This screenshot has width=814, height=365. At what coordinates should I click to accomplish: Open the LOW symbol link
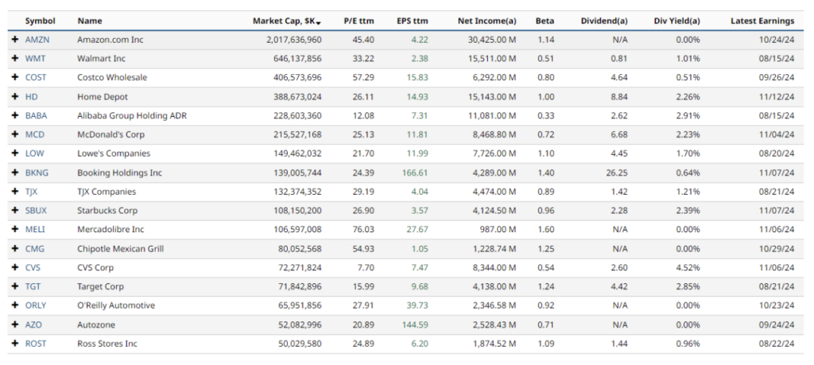coord(35,153)
